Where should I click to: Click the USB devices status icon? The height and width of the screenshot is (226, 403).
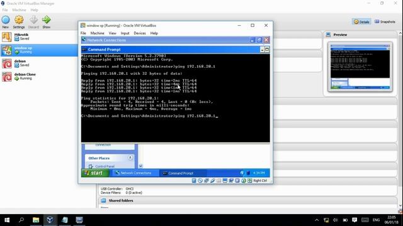click(213, 181)
